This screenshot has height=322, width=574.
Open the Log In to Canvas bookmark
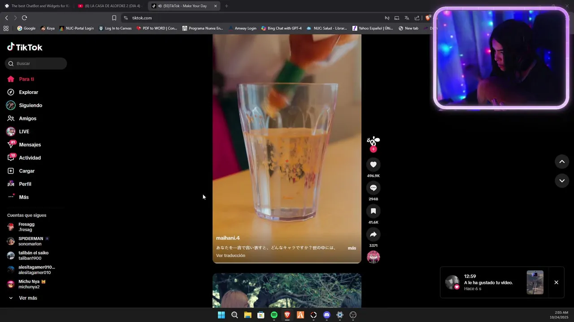[x=115, y=28]
